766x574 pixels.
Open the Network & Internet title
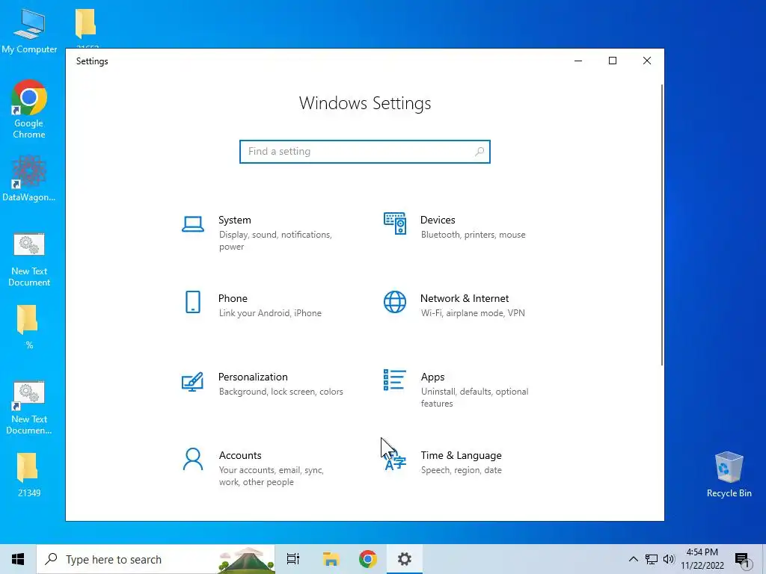(x=465, y=298)
